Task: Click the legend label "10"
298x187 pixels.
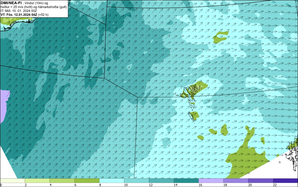Action: pos(126,185)
